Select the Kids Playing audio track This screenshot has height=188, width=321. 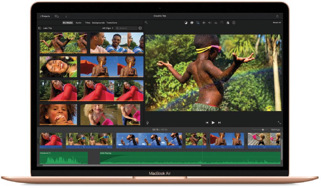point(190,158)
